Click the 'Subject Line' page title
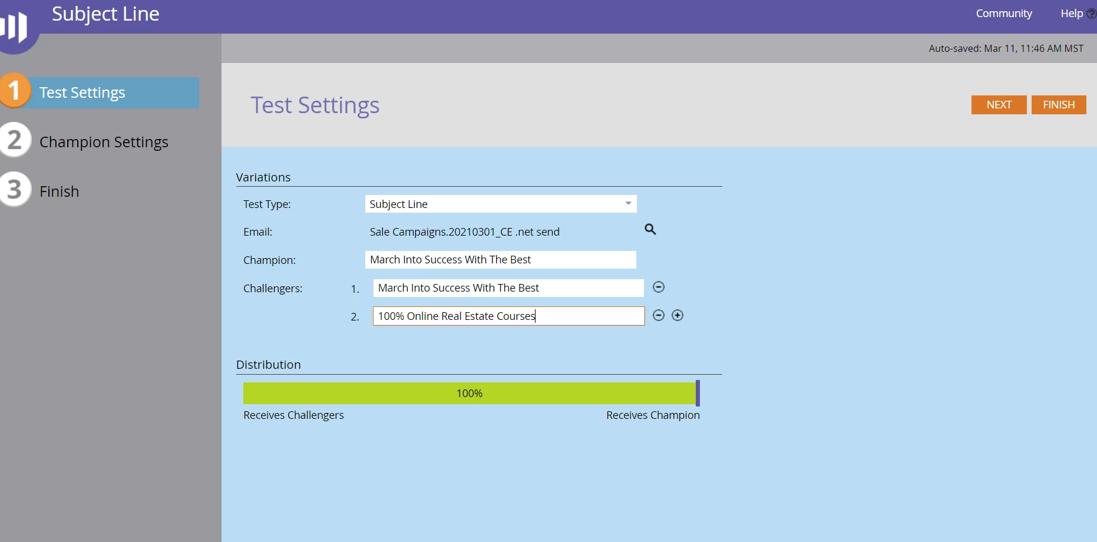The width and height of the screenshot is (1097, 542). click(x=105, y=14)
